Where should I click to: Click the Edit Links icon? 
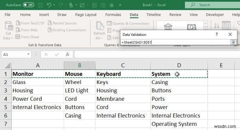coord(109,38)
